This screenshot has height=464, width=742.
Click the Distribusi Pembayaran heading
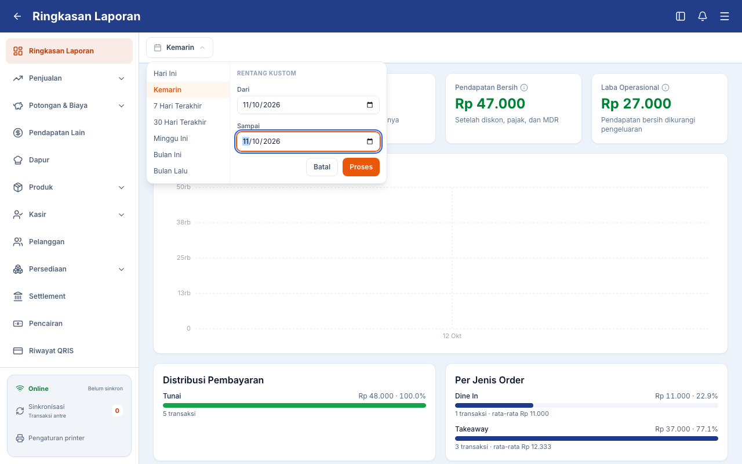coord(213,380)
